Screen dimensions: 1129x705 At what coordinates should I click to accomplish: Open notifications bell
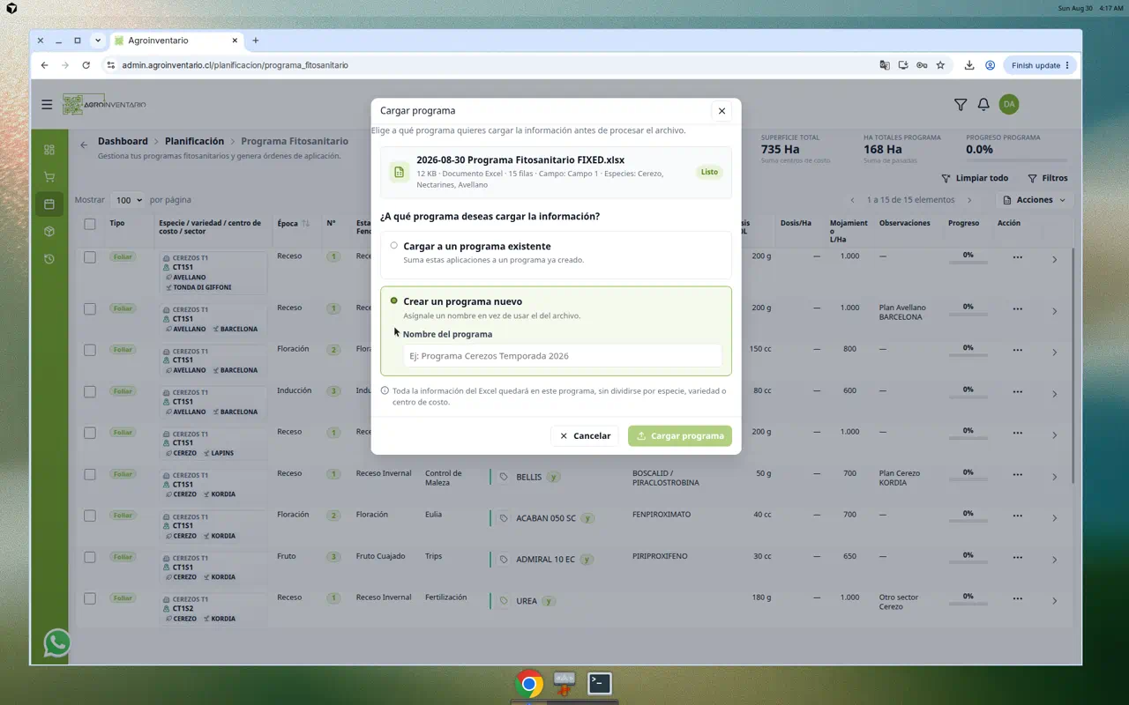point(983,104)
